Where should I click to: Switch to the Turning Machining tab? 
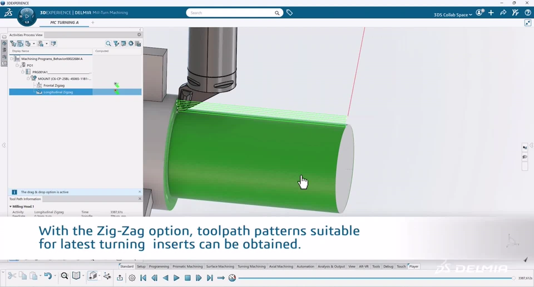click(251, 266)
